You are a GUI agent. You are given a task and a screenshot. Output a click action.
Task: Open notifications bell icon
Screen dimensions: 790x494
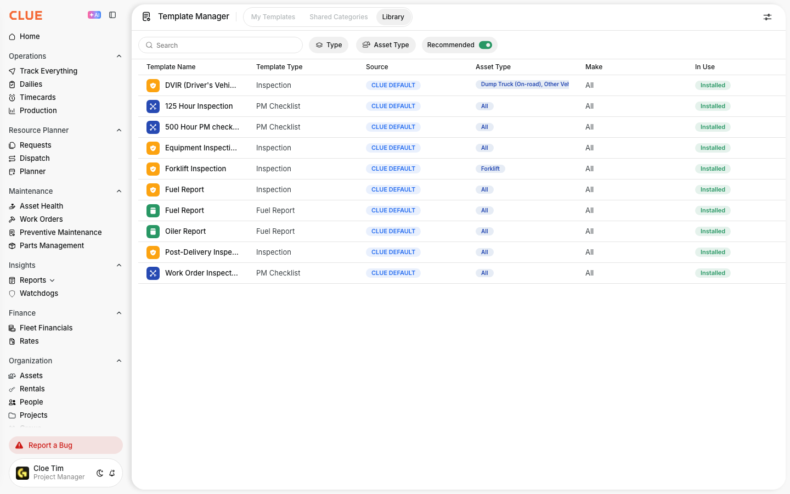(112, 473)
